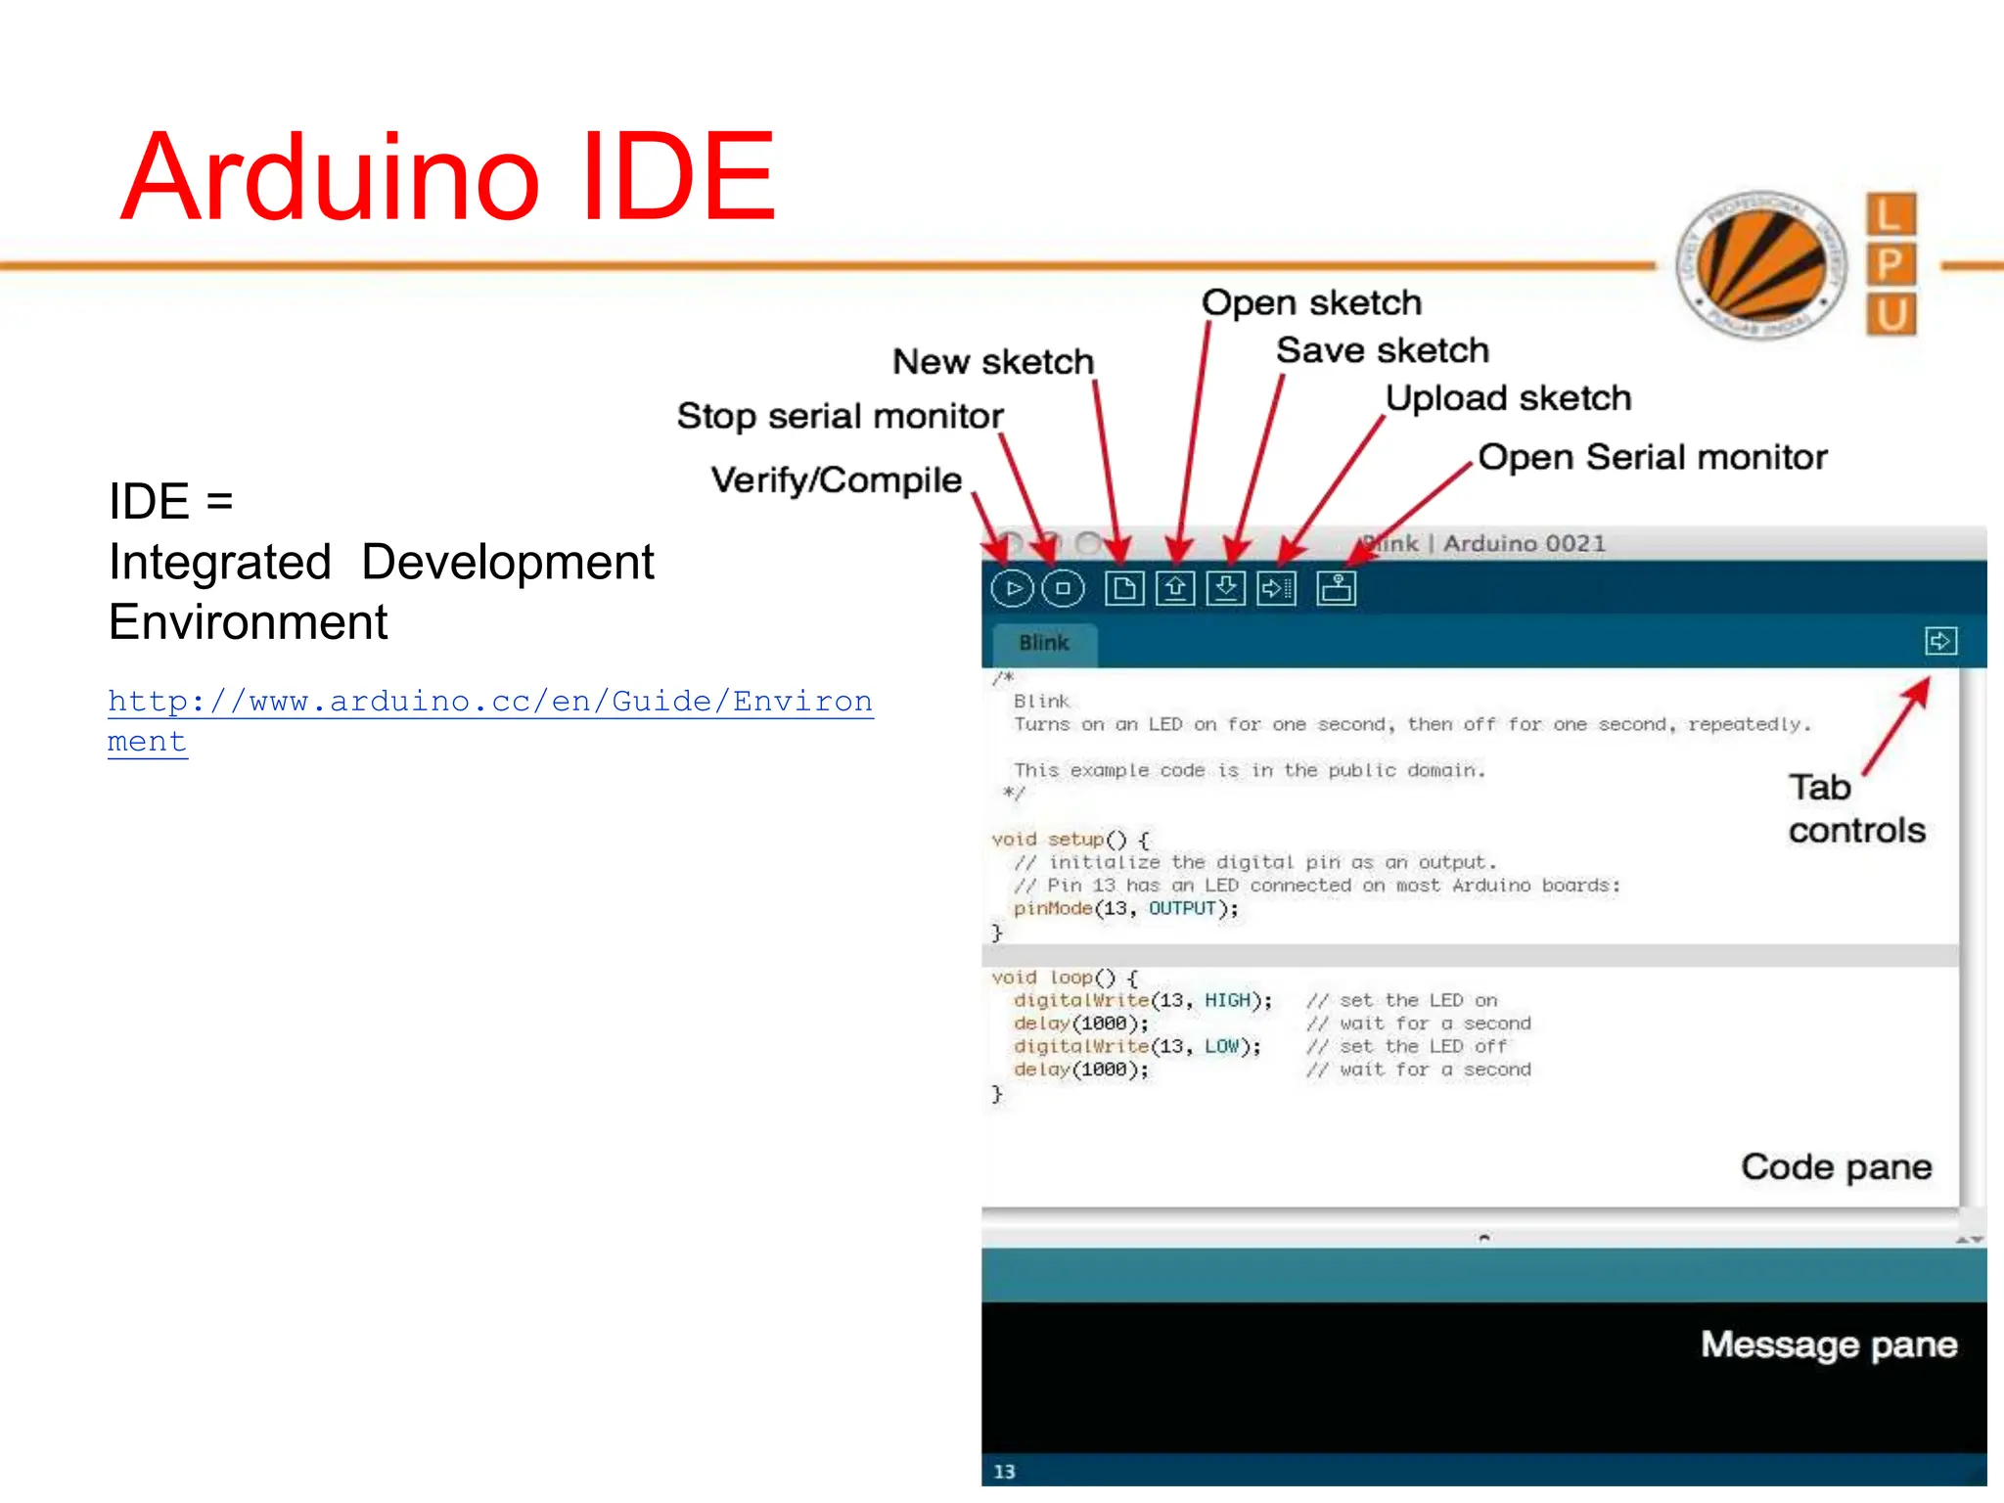Click the pane divider handle dot

tap(1484, 1238)
